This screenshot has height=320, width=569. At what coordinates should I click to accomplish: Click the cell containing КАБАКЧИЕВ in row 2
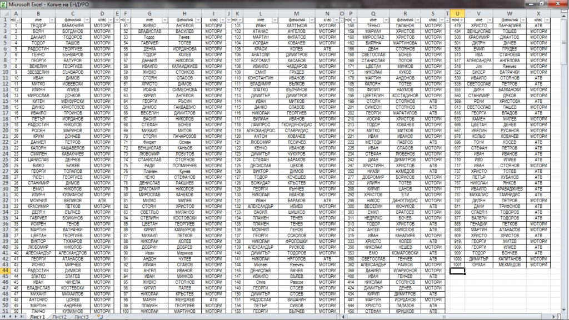click(x=73, y=26)
